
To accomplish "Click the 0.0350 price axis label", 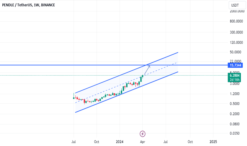I will [235, 133].
